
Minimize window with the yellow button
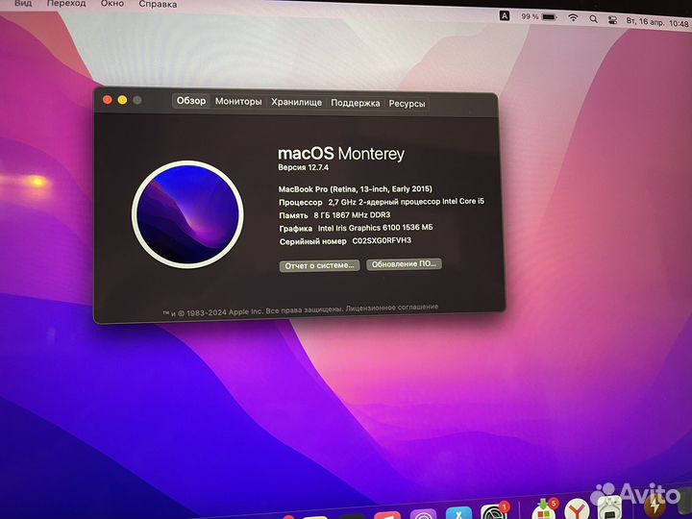click(122, 100)
